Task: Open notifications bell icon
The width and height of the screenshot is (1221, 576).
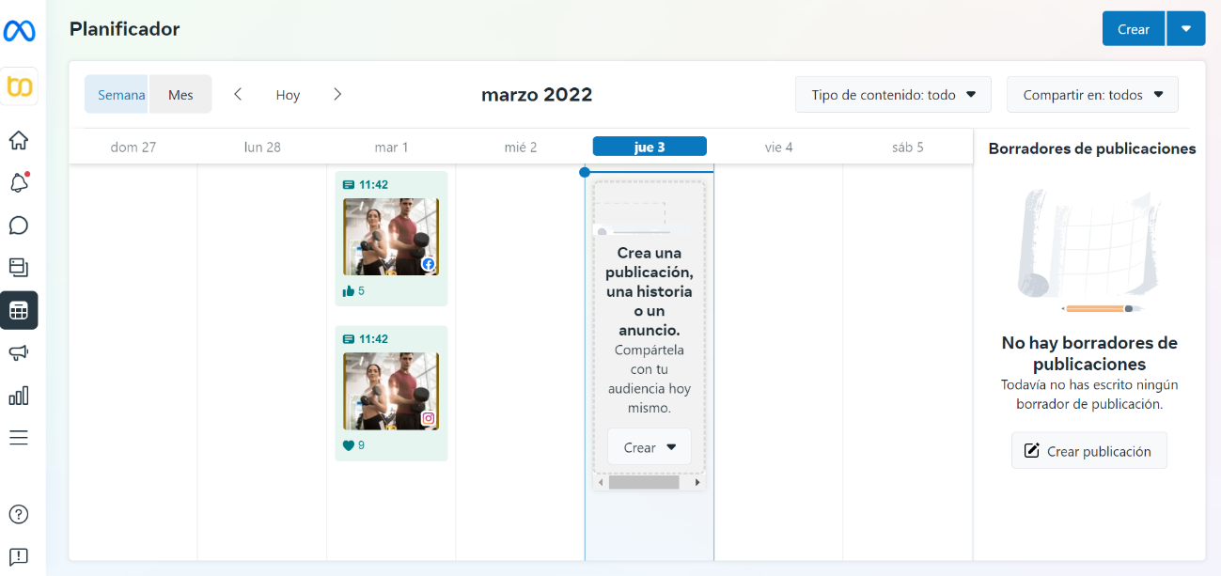Action: tap(19, 183)
